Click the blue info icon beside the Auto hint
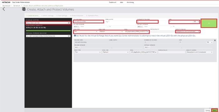219x112 pixels. click(75, 36)
